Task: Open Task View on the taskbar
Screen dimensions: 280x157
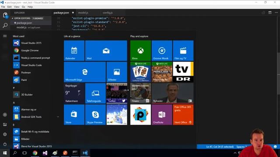Action: point(24,153)
